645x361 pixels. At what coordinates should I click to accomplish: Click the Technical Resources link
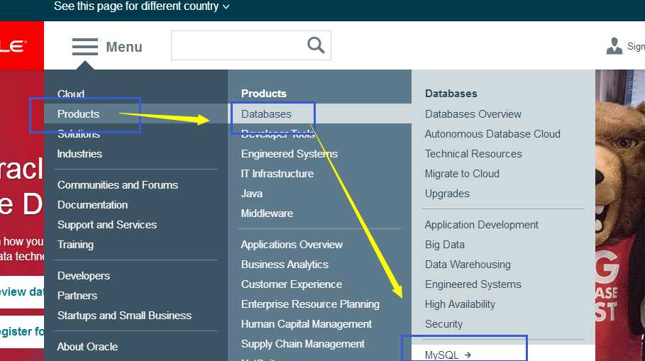[x=473, y=154]
